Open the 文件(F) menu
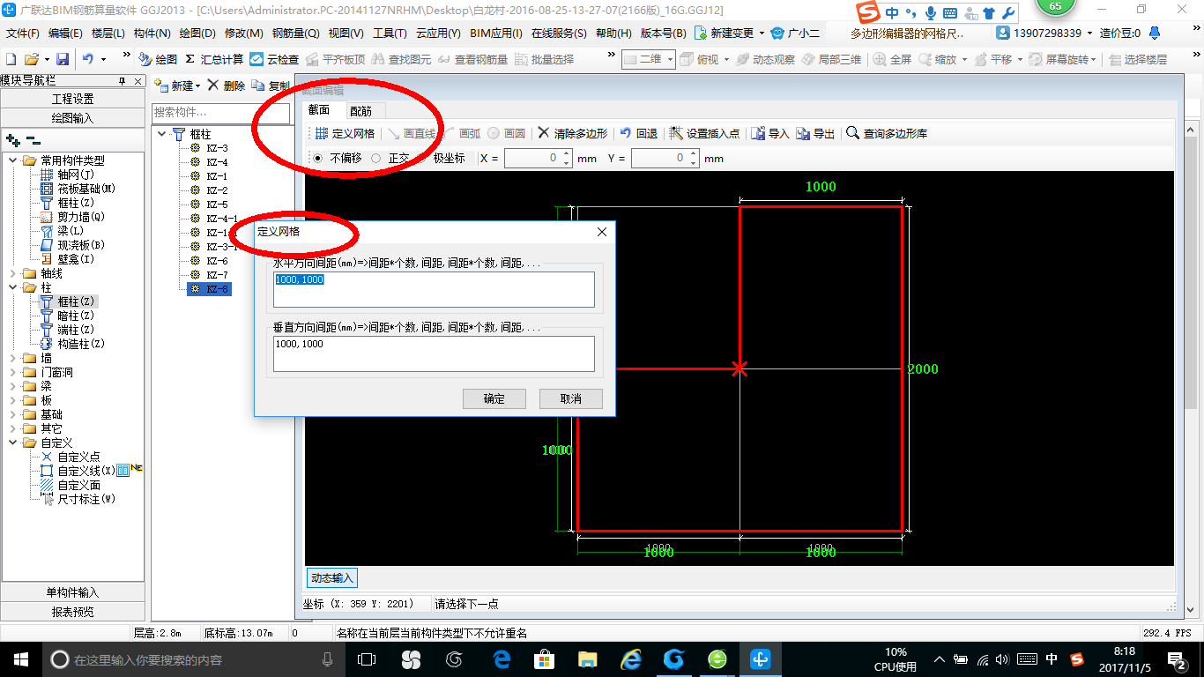 [23, 33]
